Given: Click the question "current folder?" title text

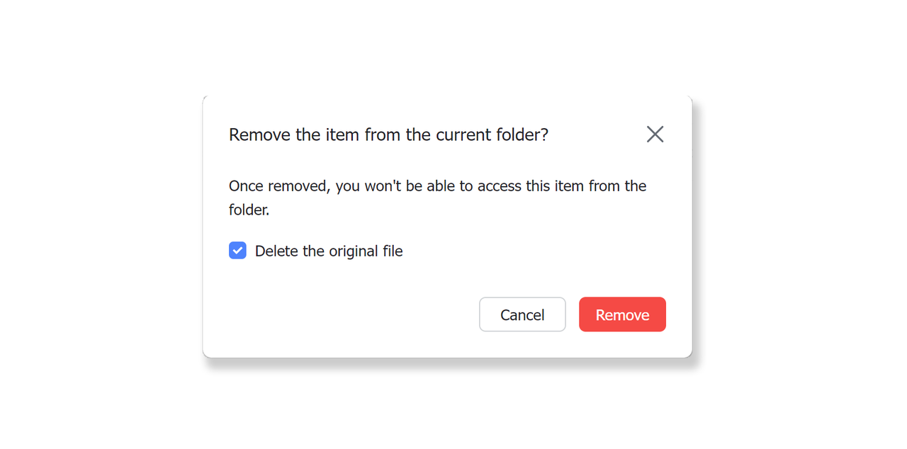Looking at the screenshot, I should pos(492,135).
